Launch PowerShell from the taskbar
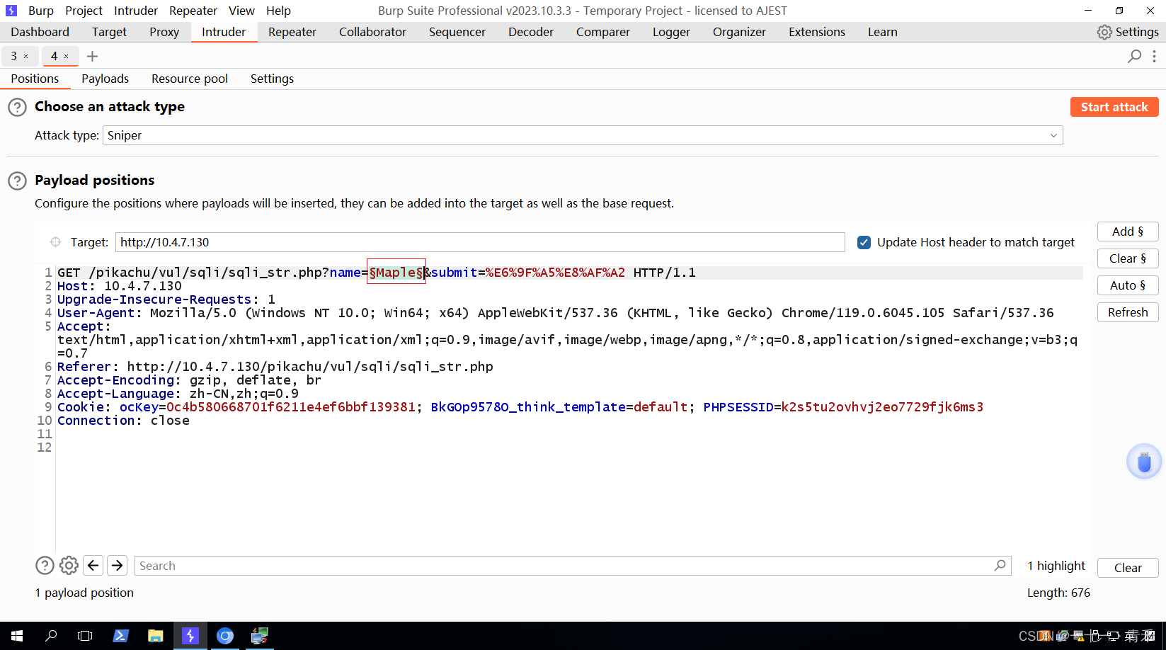1166x650 pixels. coord(120,636)
